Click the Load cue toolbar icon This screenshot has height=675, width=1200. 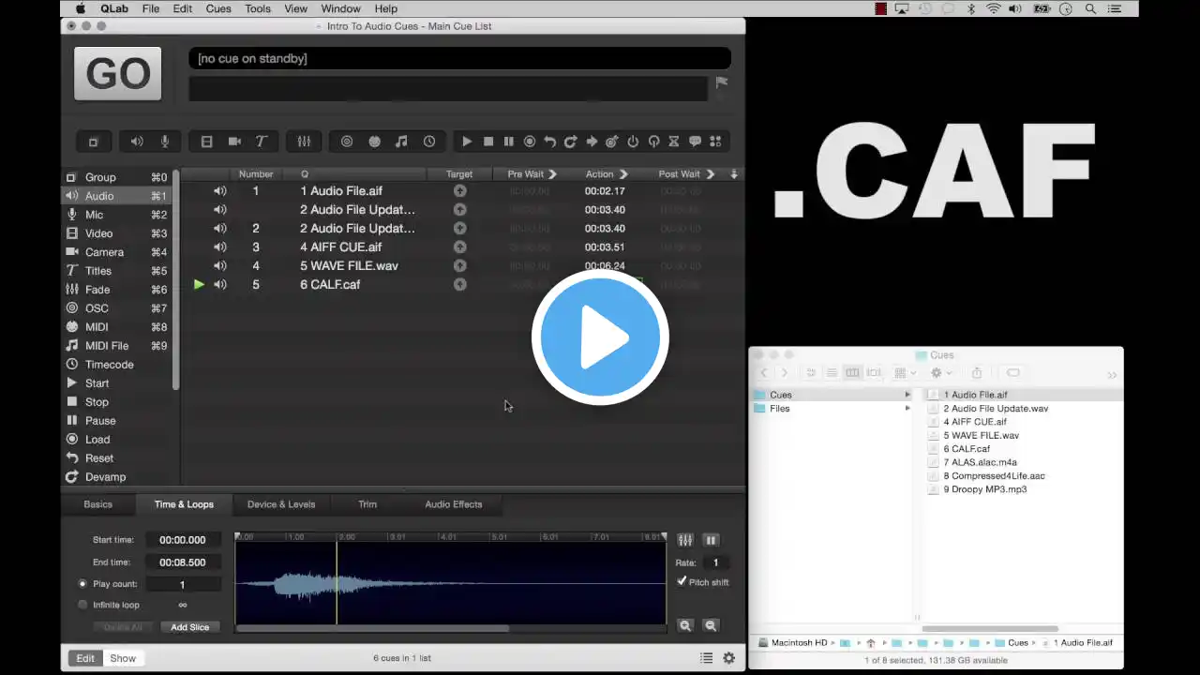(x=530, y=142)
